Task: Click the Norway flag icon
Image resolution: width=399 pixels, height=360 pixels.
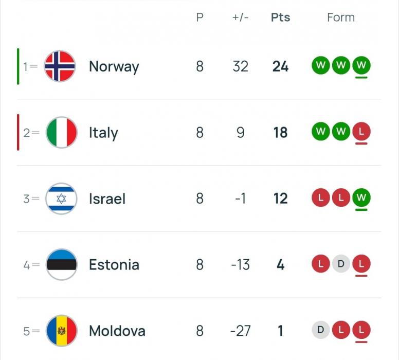Action: pos(60,66)
